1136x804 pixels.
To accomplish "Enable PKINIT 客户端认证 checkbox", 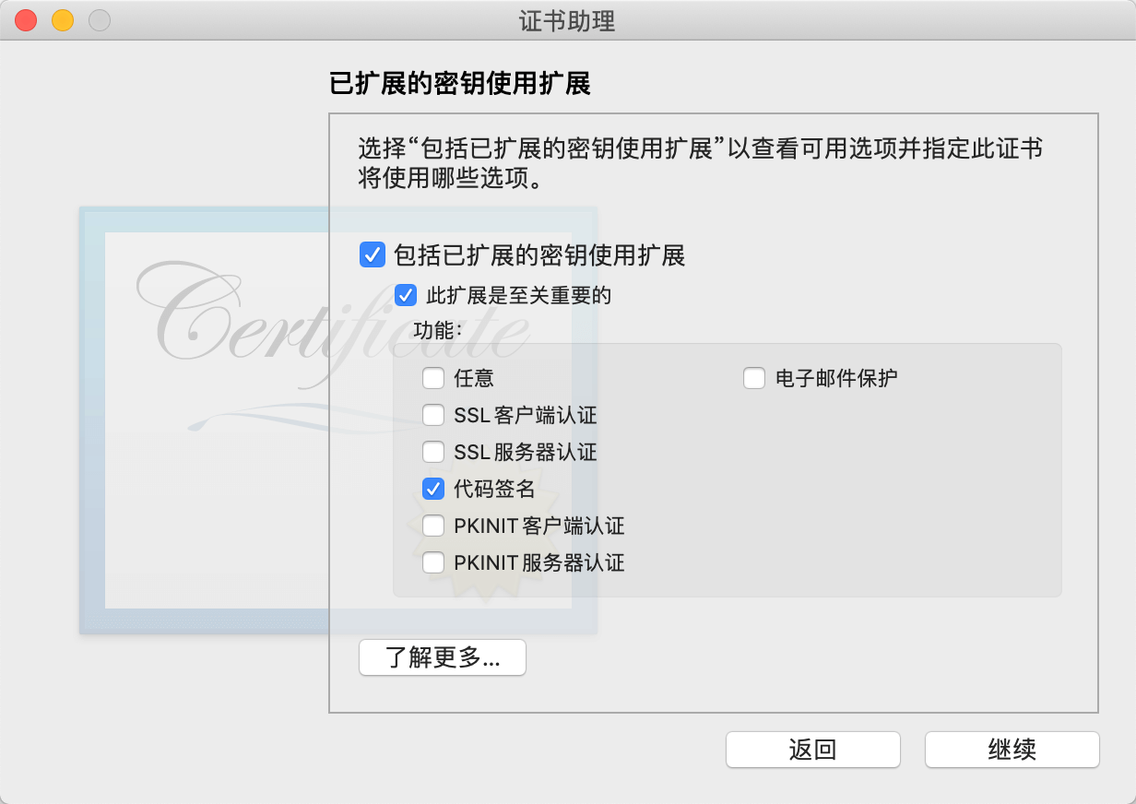I will tap(433, 526).
